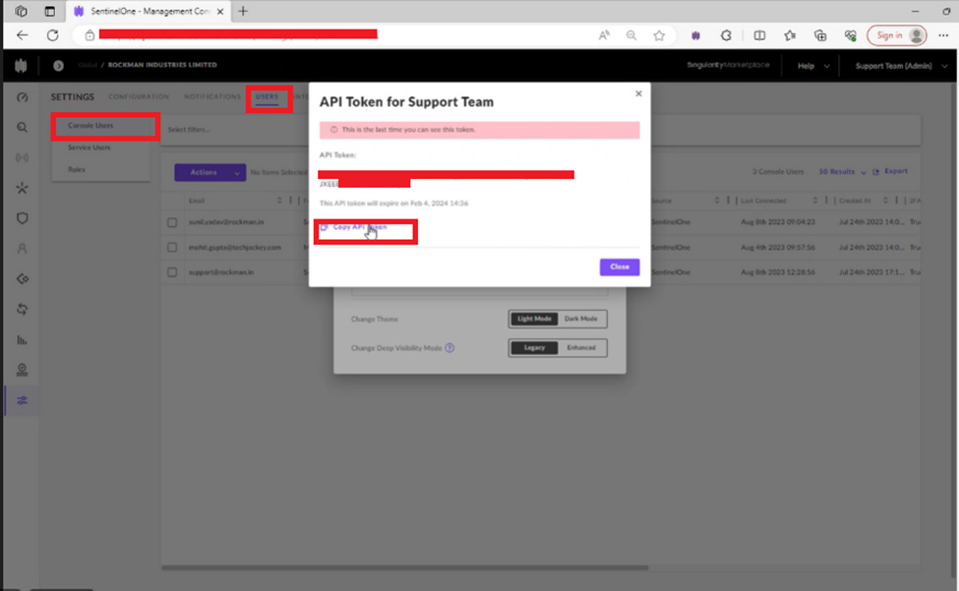Open the Applications diamond icon in sidebar
Viewport: 959px width, 591px height.
pos(22,278)
